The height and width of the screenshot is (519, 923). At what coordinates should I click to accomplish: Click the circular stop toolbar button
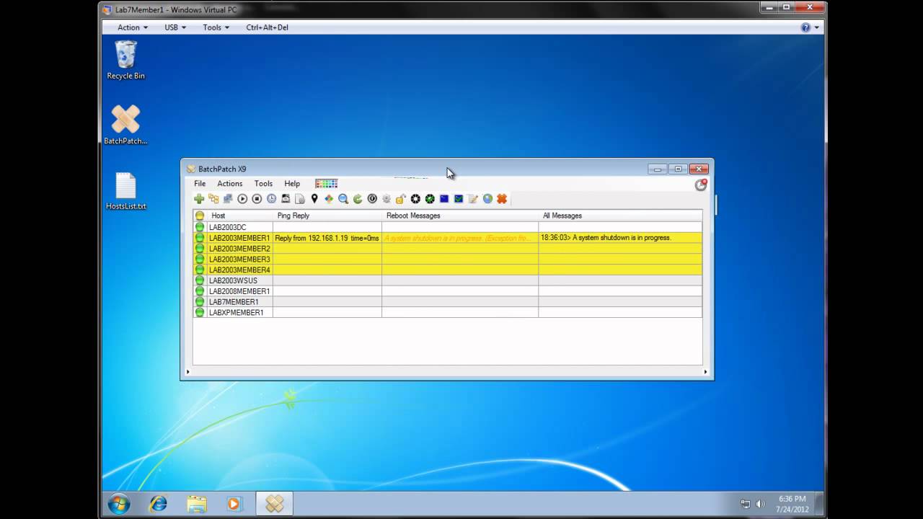(x=257, y=199)
